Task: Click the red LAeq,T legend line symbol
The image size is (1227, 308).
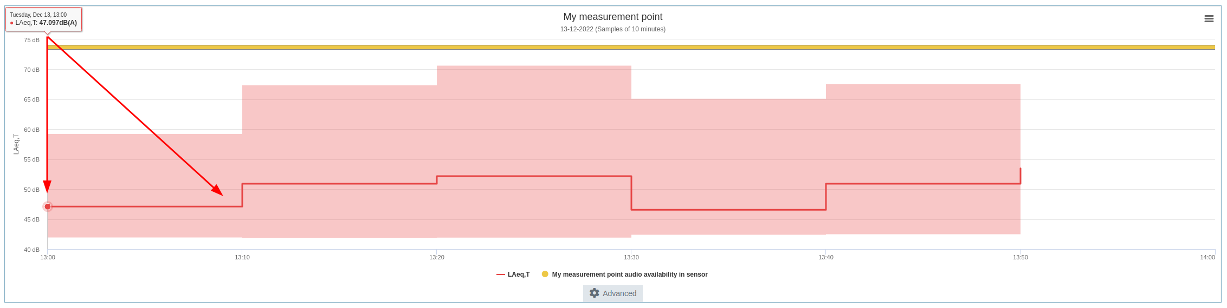Action: (x=500, y=274)
